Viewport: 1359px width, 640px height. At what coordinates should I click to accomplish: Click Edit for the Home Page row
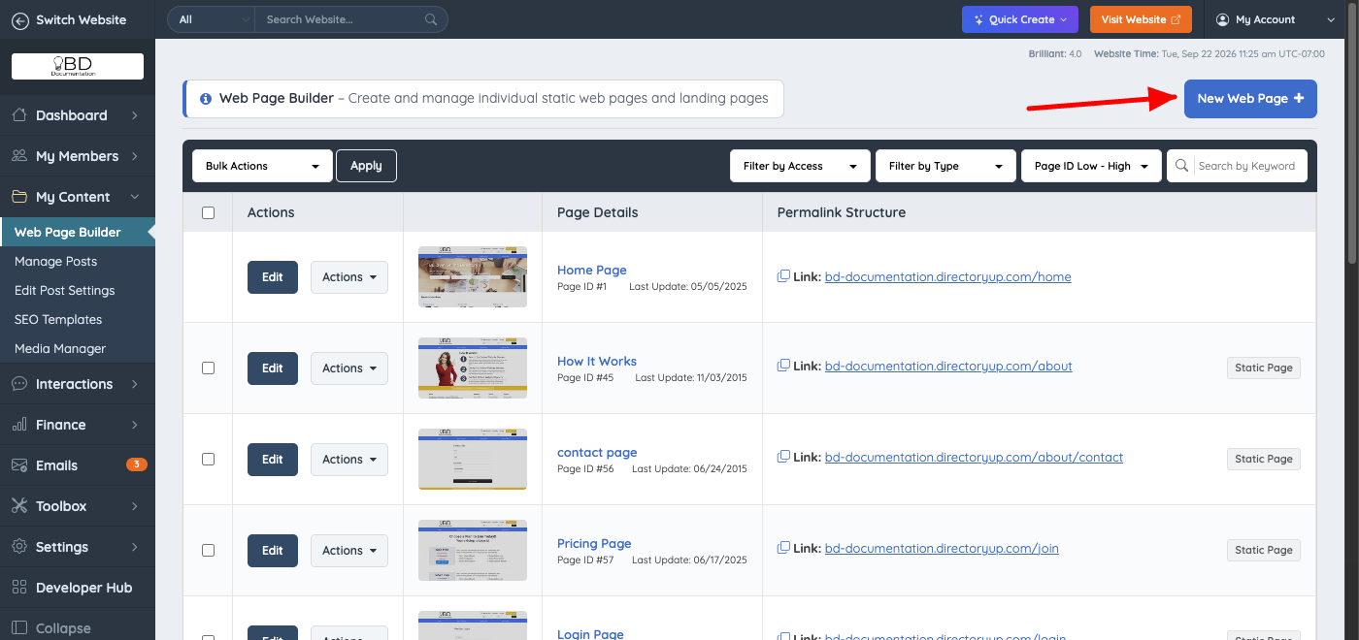pos(273,277)
